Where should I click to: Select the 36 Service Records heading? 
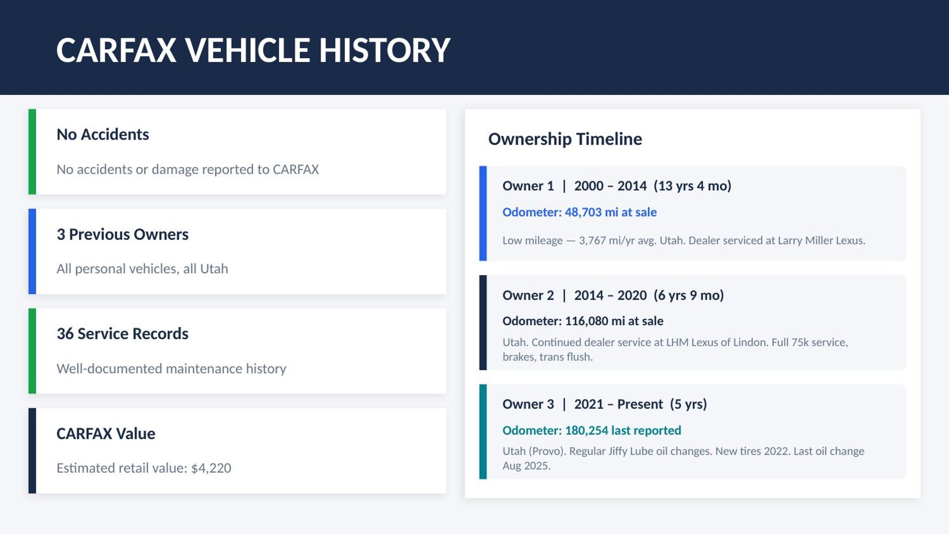pyautogui.click(x=123, y=334)
